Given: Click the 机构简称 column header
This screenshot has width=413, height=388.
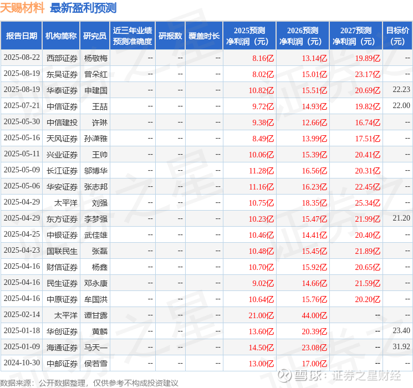Looking at the screenshot, I should point(61,36).
